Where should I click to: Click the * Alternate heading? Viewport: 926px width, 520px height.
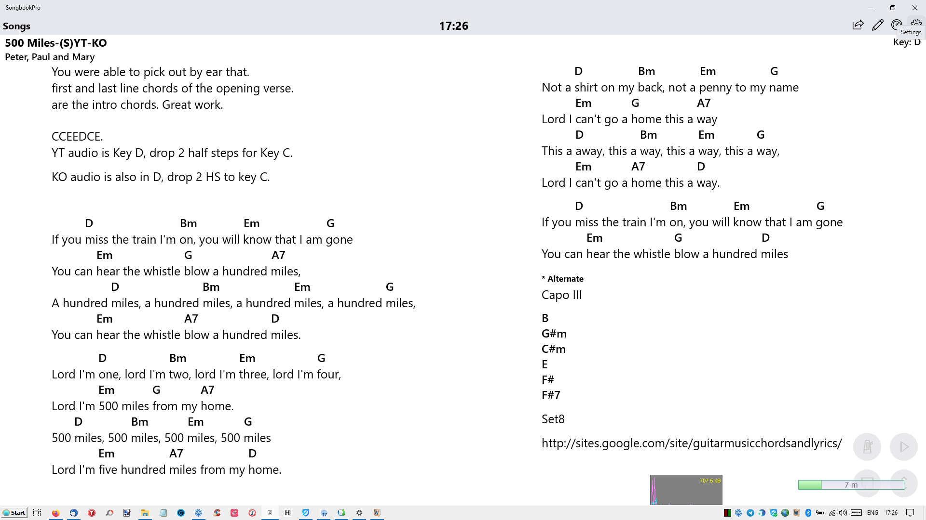pos(562,279)
